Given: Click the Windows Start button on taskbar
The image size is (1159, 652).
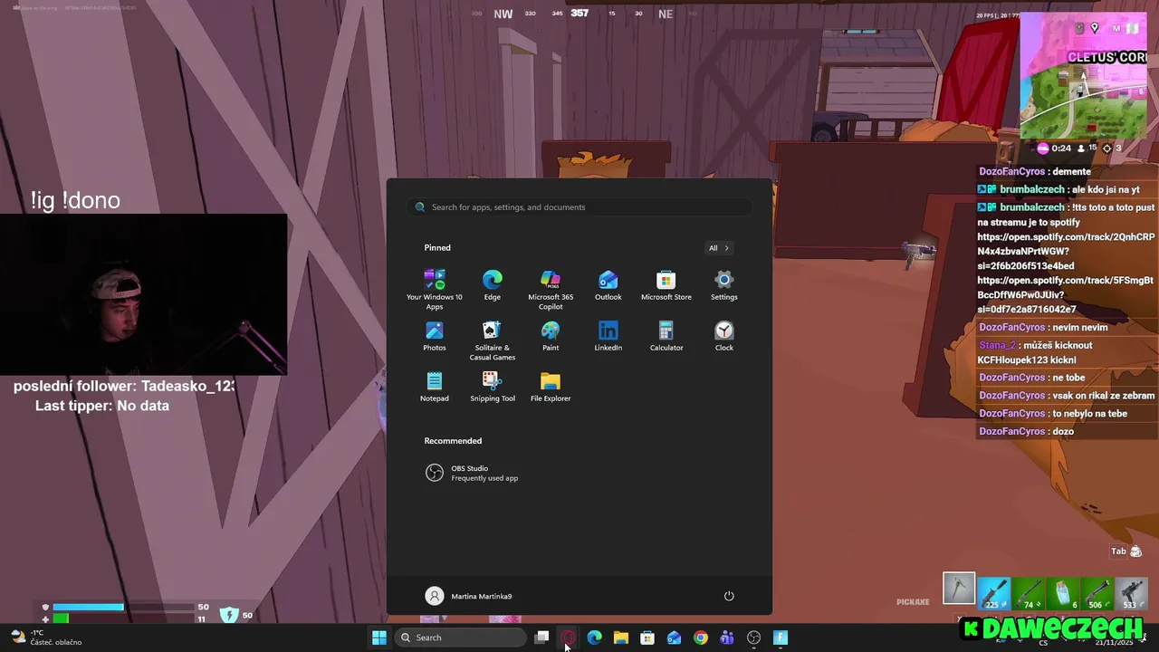Looking at the screenshot, I should [379, 638].
